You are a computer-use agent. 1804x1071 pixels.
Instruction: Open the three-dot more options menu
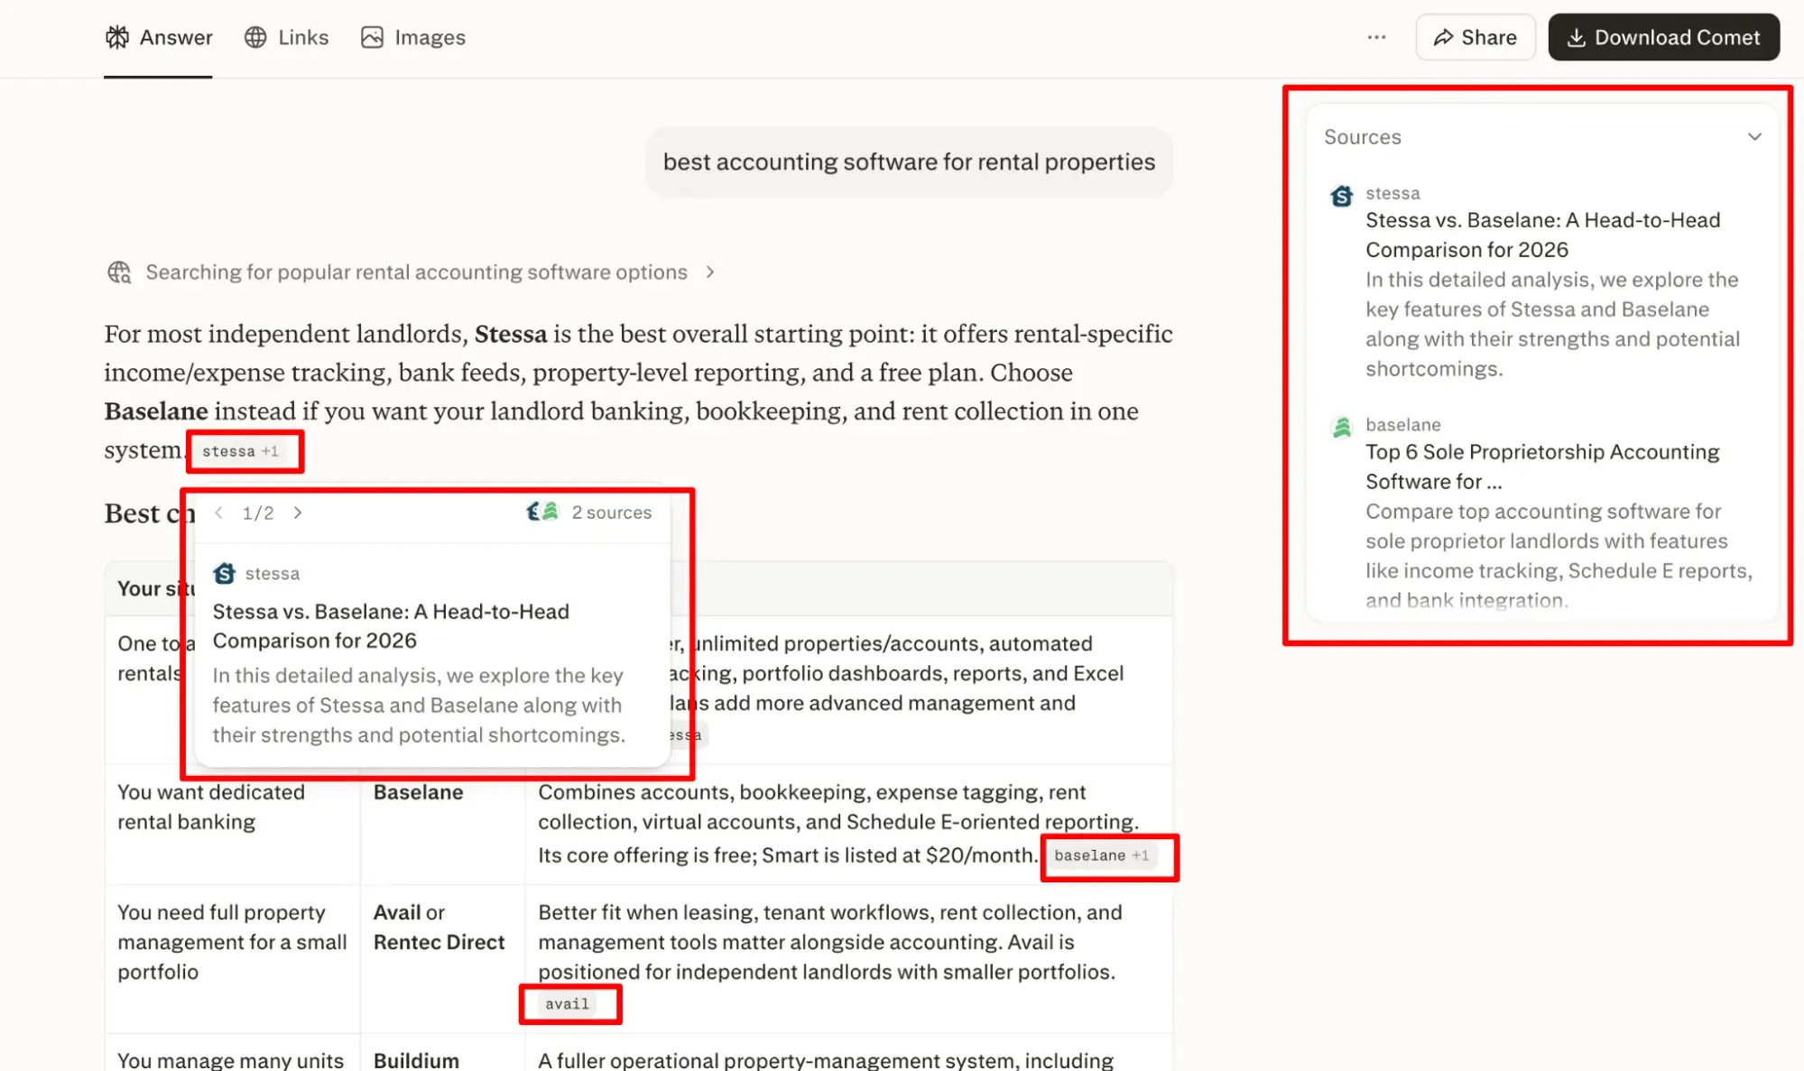pos(1376,37)
